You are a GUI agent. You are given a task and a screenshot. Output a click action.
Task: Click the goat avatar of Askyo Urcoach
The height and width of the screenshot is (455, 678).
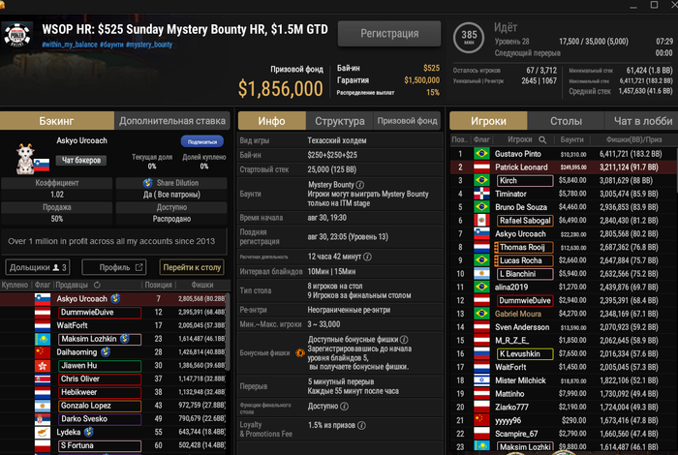[25, 160]
